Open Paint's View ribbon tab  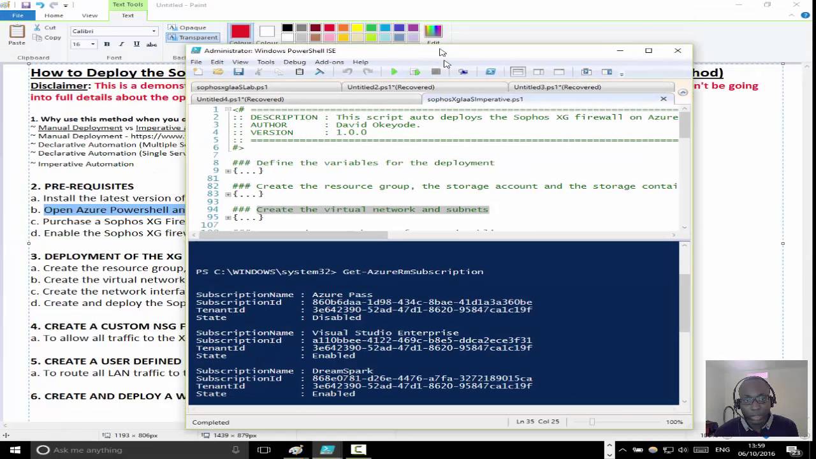[x=90, y=15]
